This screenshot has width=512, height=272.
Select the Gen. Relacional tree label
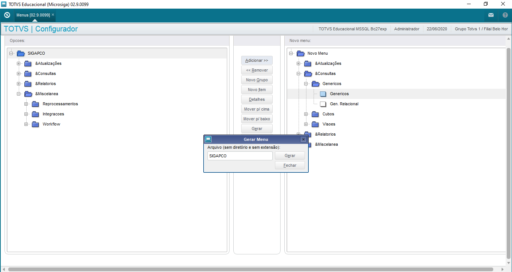(344, 104)
